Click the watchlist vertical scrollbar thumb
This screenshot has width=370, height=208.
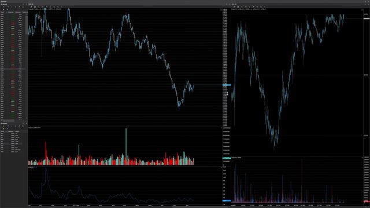27,25
